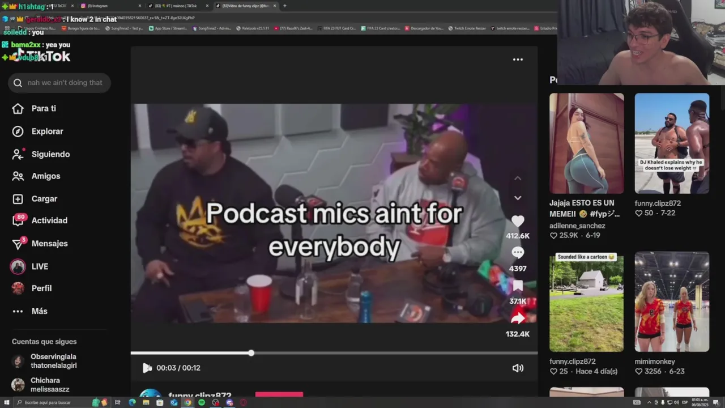
Task: Open Task View in taskbar
Action: pos(118,402)
